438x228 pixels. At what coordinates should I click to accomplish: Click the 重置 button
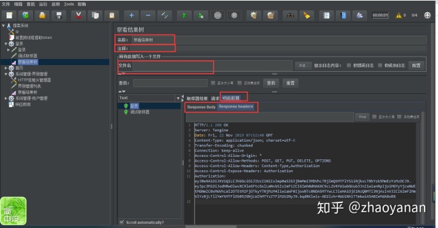(291, 83)
